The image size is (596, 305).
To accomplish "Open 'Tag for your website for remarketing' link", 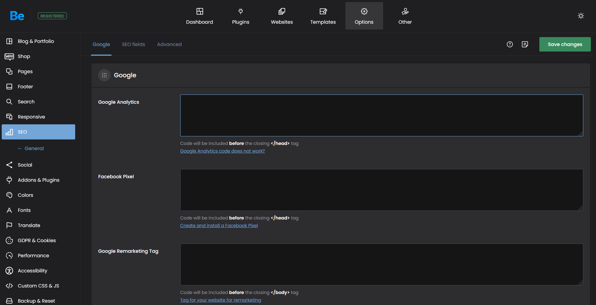I will pyautogui.click(x=220, y=300).
